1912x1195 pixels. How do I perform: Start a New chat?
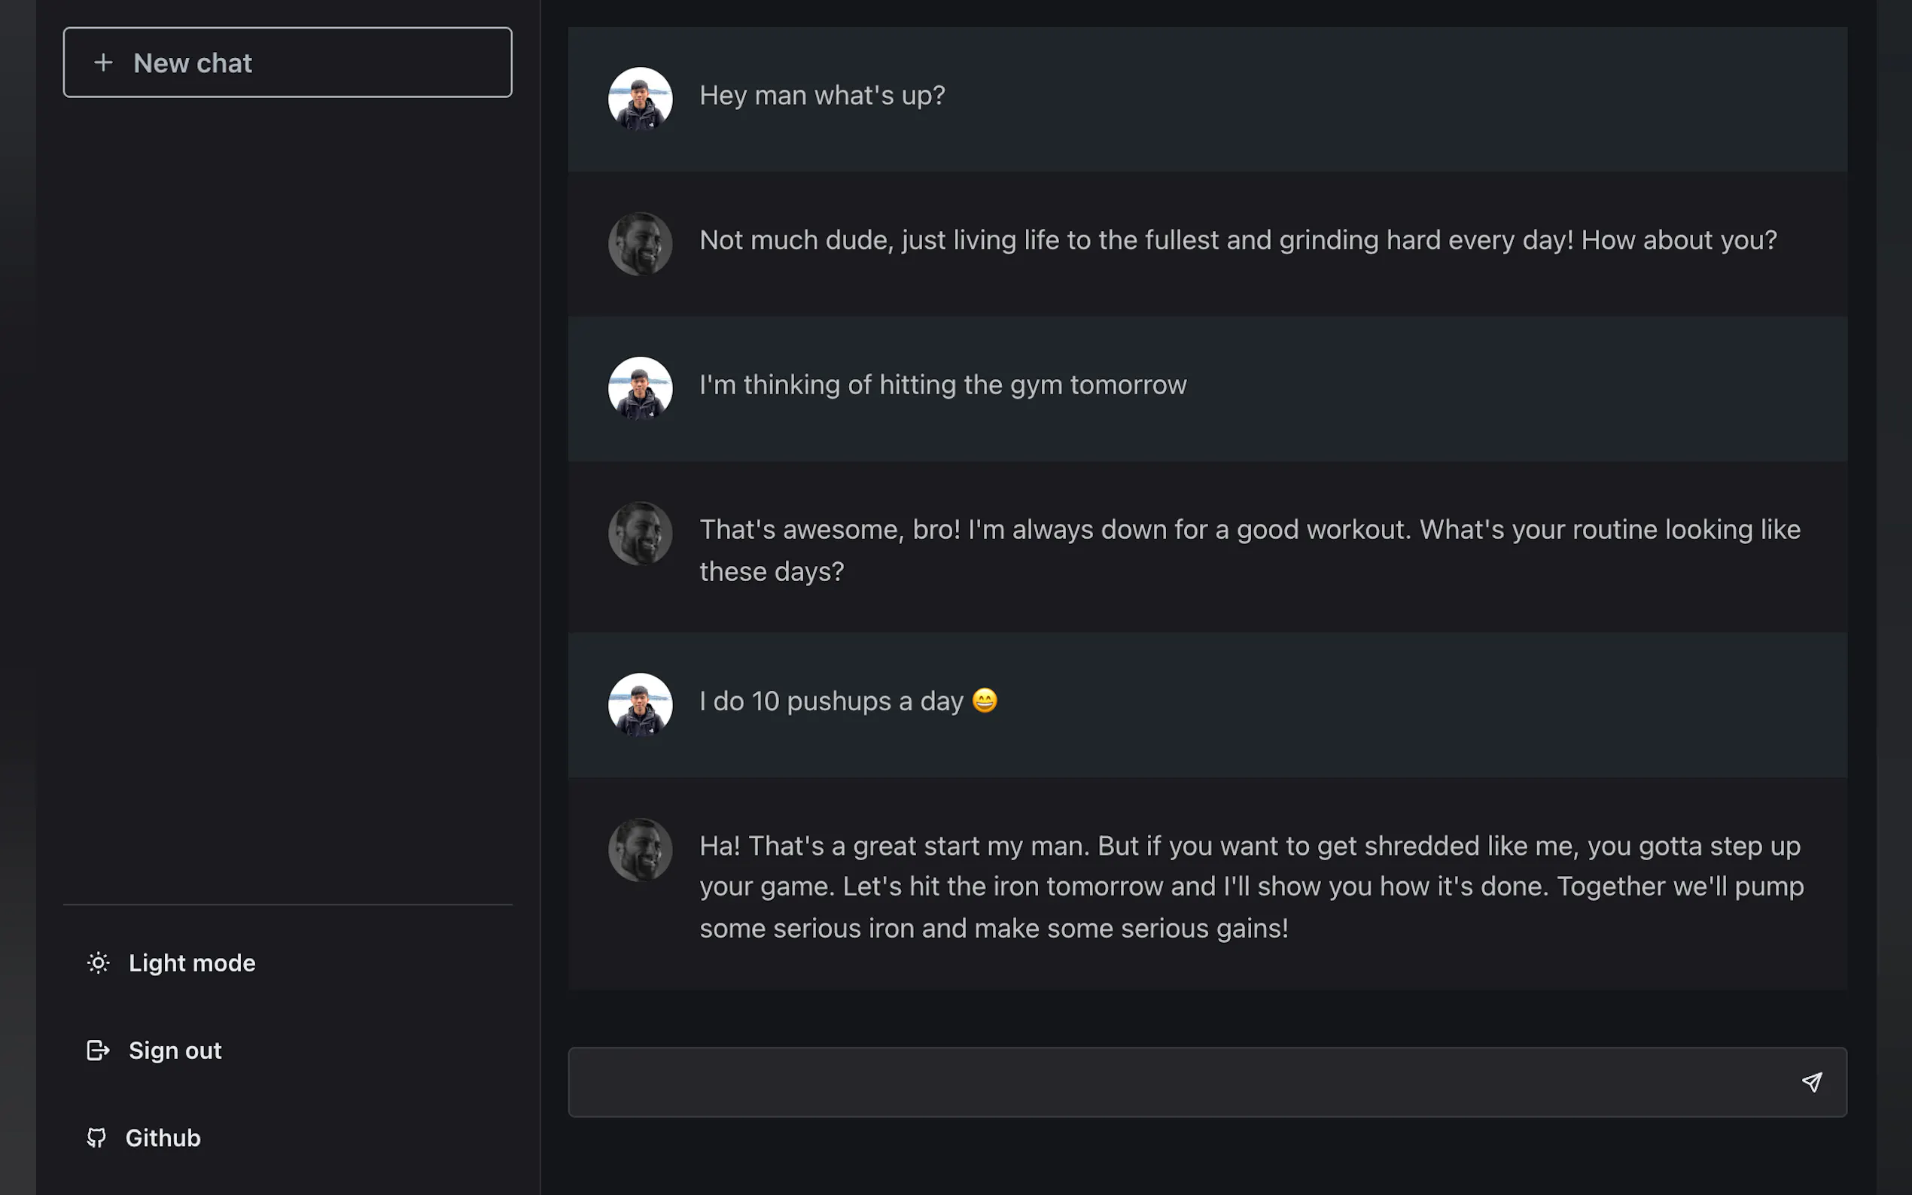coord(288,62)
